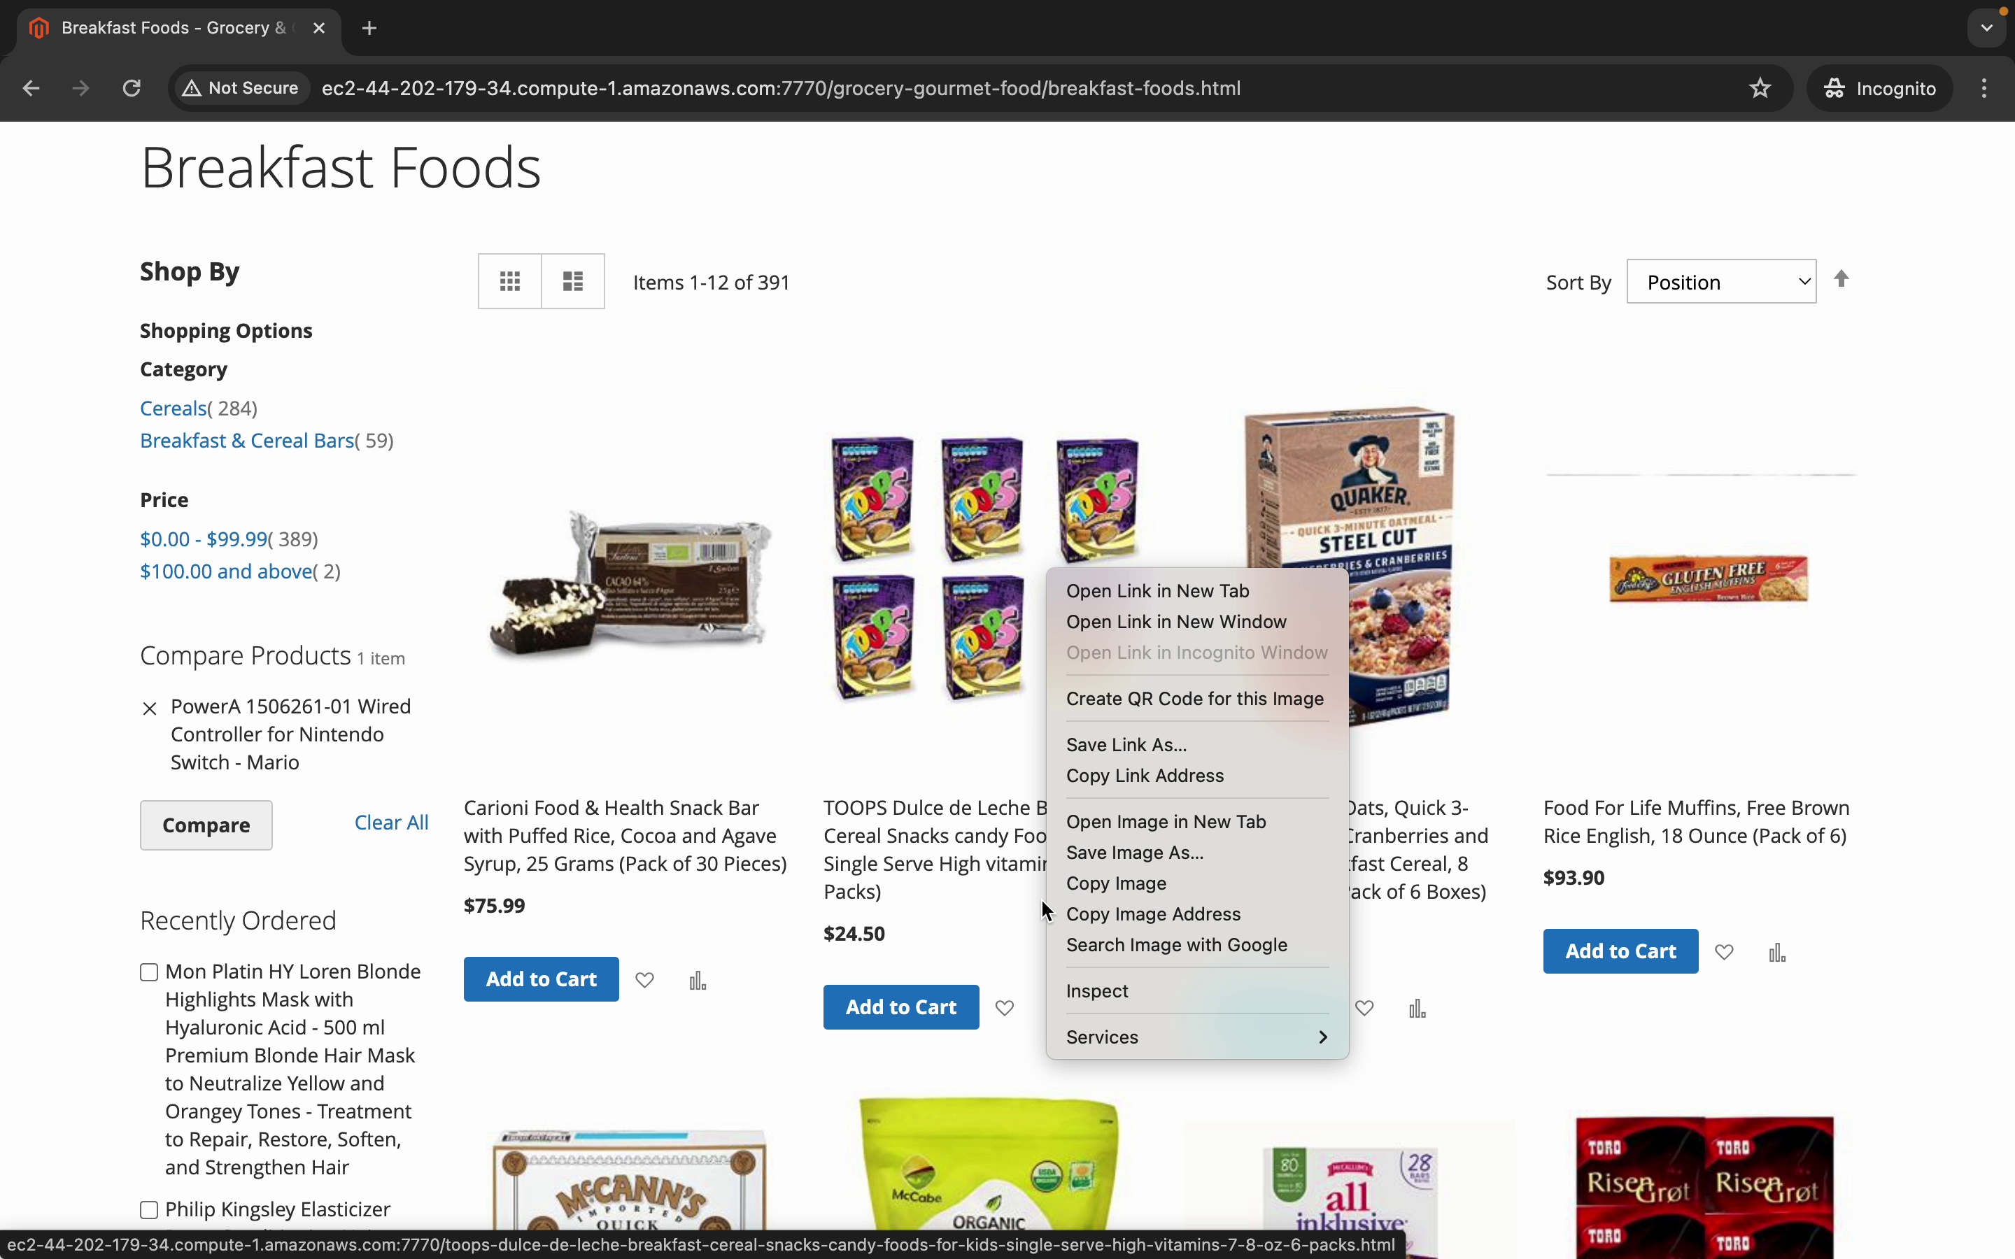Image resolution: width=2015 pixels, height=1259 pixels.
Task: Check the Philip Kingsley Elasticizer checkbox
Action: point(149,1209)
